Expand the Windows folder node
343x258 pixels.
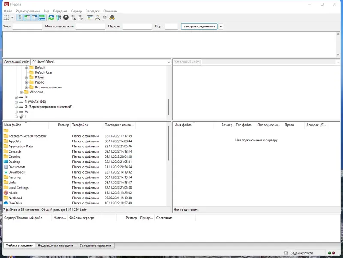tap(21, 93)
